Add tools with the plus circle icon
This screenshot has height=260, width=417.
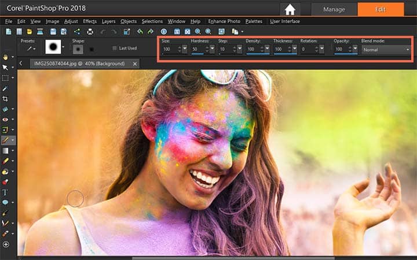6,244
